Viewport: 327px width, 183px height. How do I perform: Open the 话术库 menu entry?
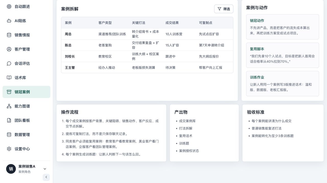(26, 78)
